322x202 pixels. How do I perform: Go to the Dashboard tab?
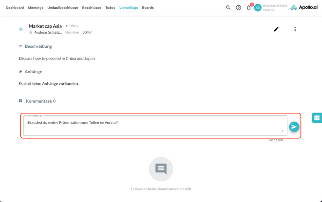coord(15,7)
